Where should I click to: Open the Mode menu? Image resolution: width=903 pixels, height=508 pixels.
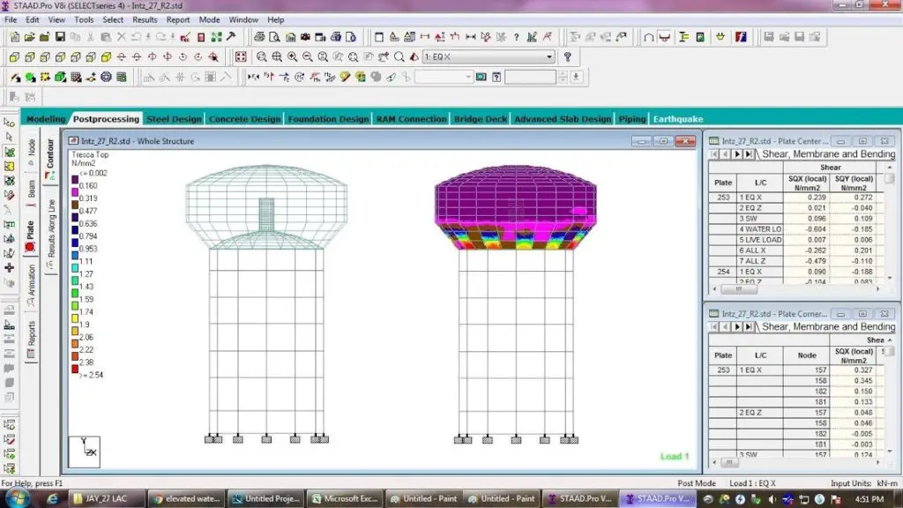click(x=209, y=19)
